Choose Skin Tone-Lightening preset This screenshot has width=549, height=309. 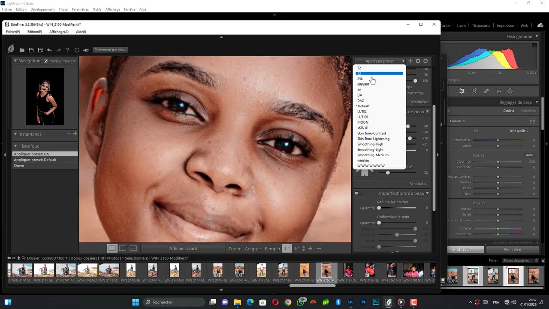tap(379, 139)
